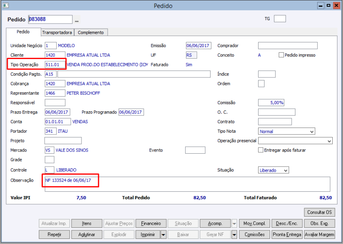Click the Pedido number field 083088

[x=50, y=19]
